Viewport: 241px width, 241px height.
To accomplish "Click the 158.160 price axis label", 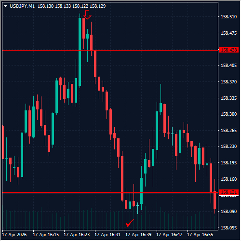I will pyautogui.click(x=228, y=179).
